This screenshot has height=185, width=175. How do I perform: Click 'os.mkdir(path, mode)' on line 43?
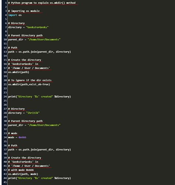point(23,174)
